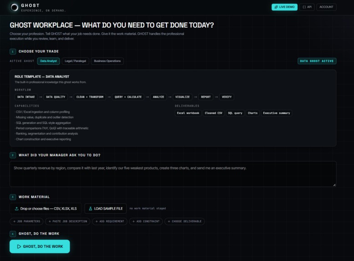This screenshot has width=354, height=261.
Task: Click step 3 number badge
Action: pyautogui.click(x=13, y=197)
